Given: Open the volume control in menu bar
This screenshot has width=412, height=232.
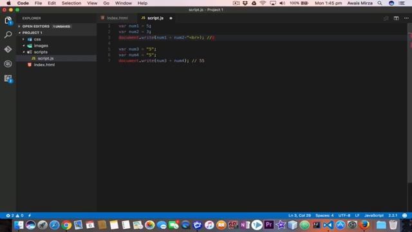Looking at the screenshot, I should tap(282, 3).
